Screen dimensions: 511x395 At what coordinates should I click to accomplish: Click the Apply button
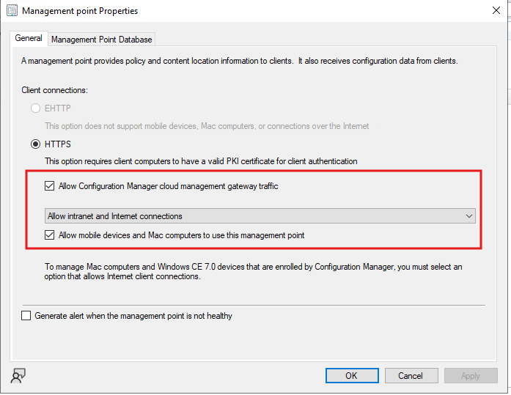(x=470, y=375)
